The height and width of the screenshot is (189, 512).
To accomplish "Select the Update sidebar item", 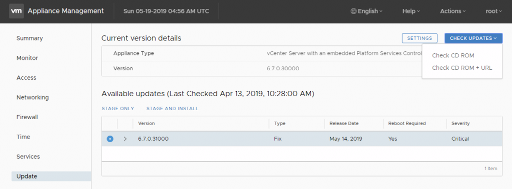I will (x=51, y=177).
